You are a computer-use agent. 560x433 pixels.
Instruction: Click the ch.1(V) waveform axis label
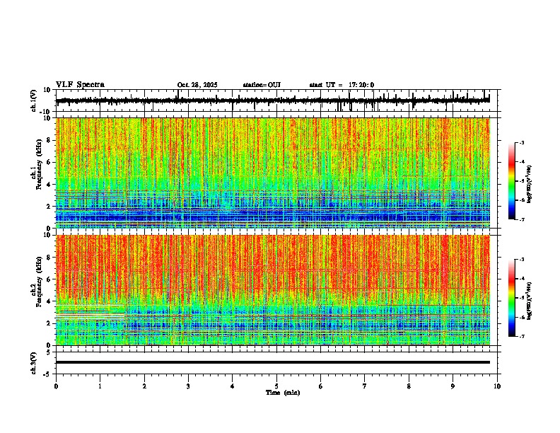point(34,100)
